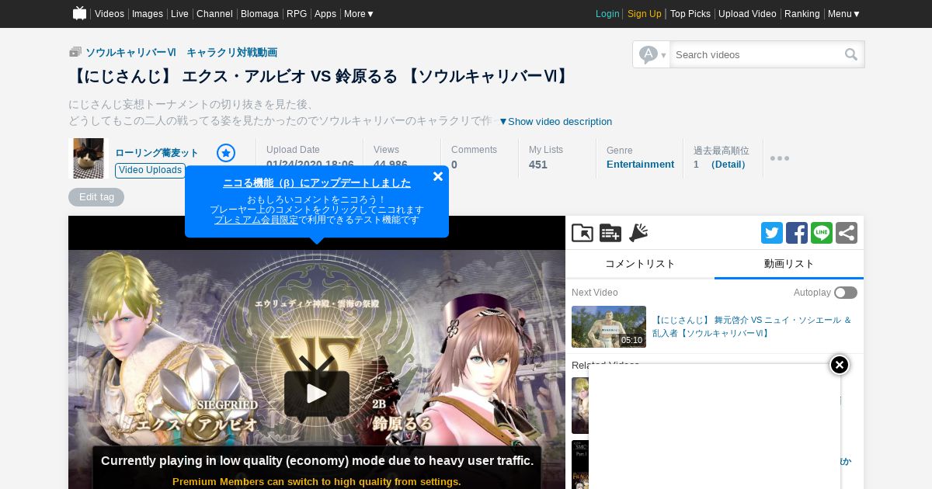Image resolution: width=932 pixels, height=489 pixels.
Task: Share the video on Facebook
Action: pos(797,233)
